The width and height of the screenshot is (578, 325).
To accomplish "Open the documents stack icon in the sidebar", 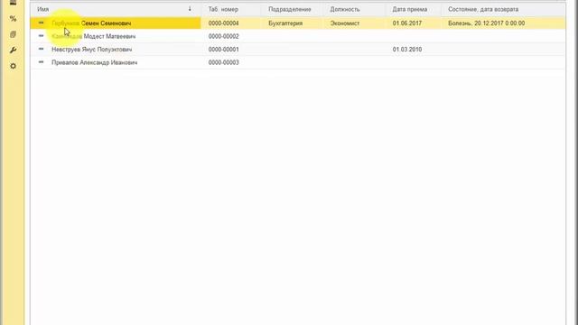I will pyautogui.click(x=13, y=34).
